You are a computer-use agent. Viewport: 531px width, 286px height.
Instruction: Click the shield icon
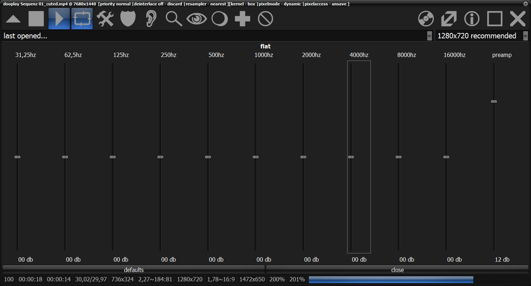coord(128,19)
